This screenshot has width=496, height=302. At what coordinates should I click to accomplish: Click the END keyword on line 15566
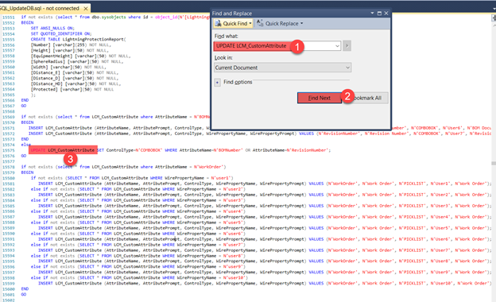coord(25,100)
